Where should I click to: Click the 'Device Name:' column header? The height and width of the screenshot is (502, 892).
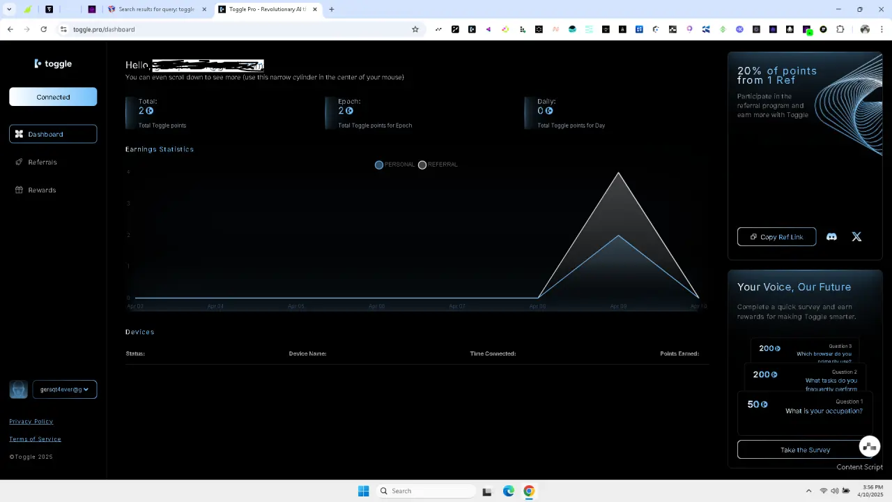coord(307,353)
